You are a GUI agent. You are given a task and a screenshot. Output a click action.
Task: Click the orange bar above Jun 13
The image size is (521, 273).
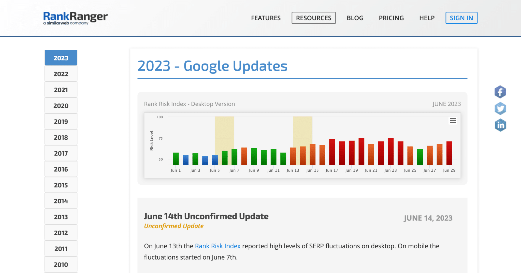coord(293,156)
